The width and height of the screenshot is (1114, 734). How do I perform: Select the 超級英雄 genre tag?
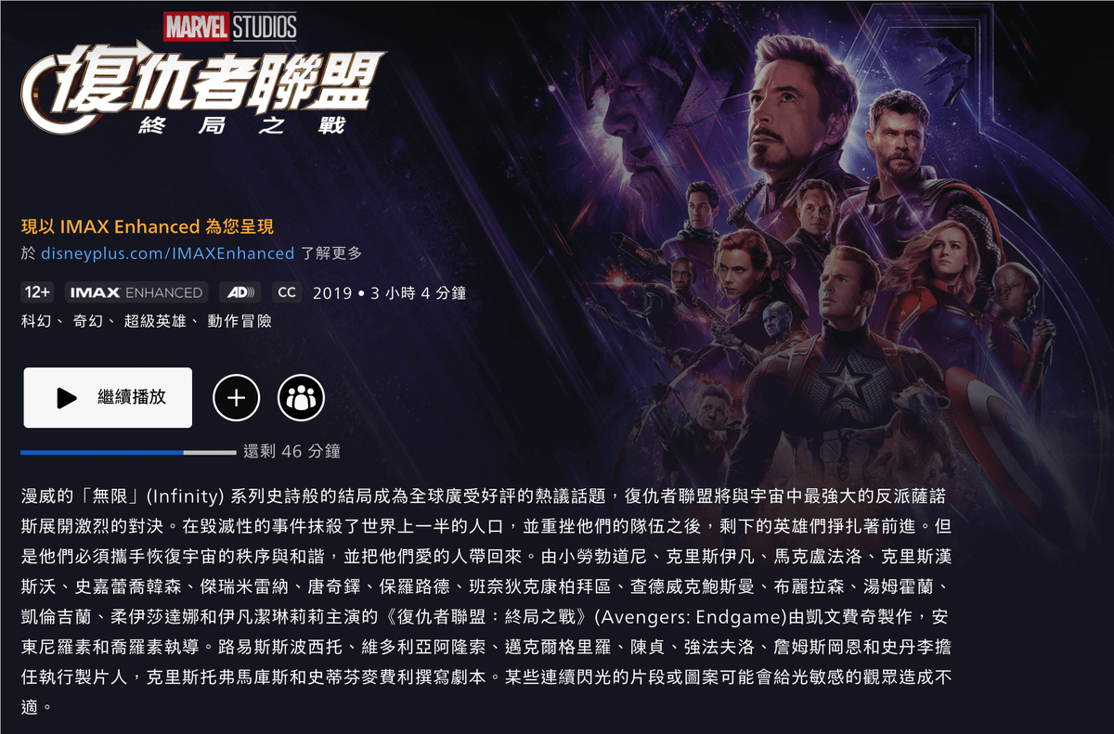click(x=155, y=321)
